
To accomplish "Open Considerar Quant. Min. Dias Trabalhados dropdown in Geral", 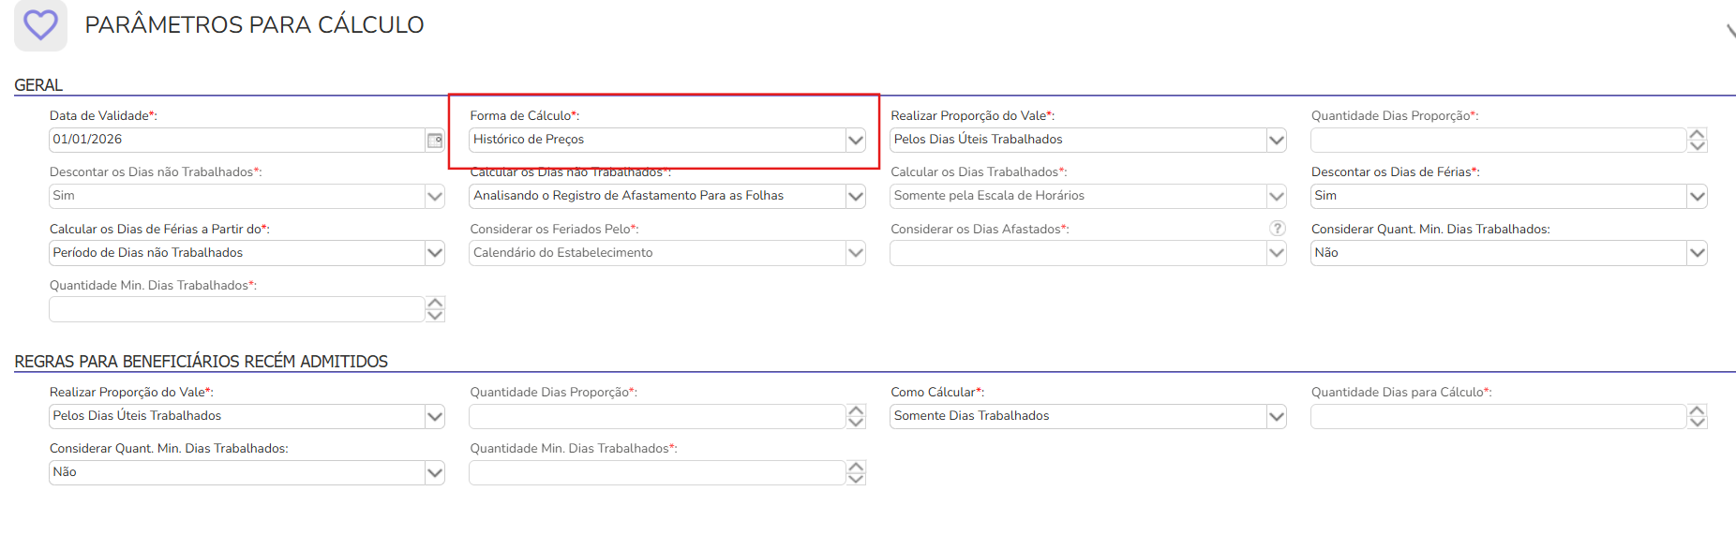I will (x=1697, y=253).
